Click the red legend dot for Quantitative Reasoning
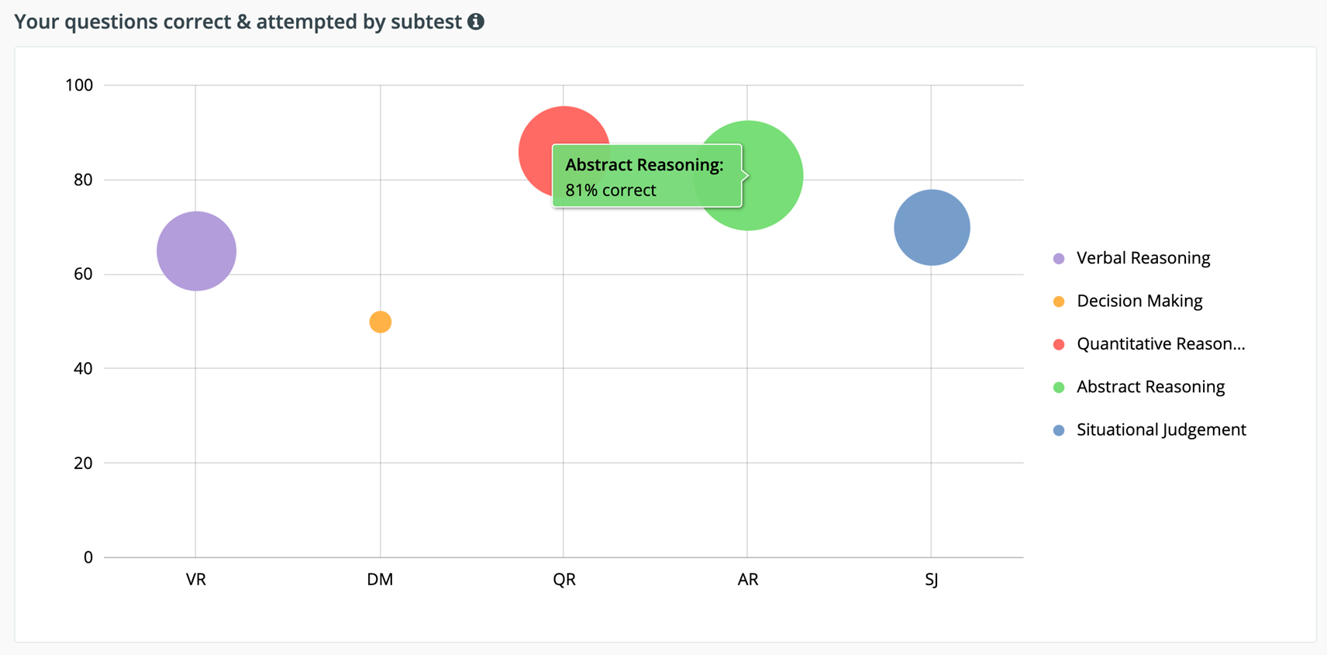The height and width of the screenshot is (655, 1327). 1059,344
